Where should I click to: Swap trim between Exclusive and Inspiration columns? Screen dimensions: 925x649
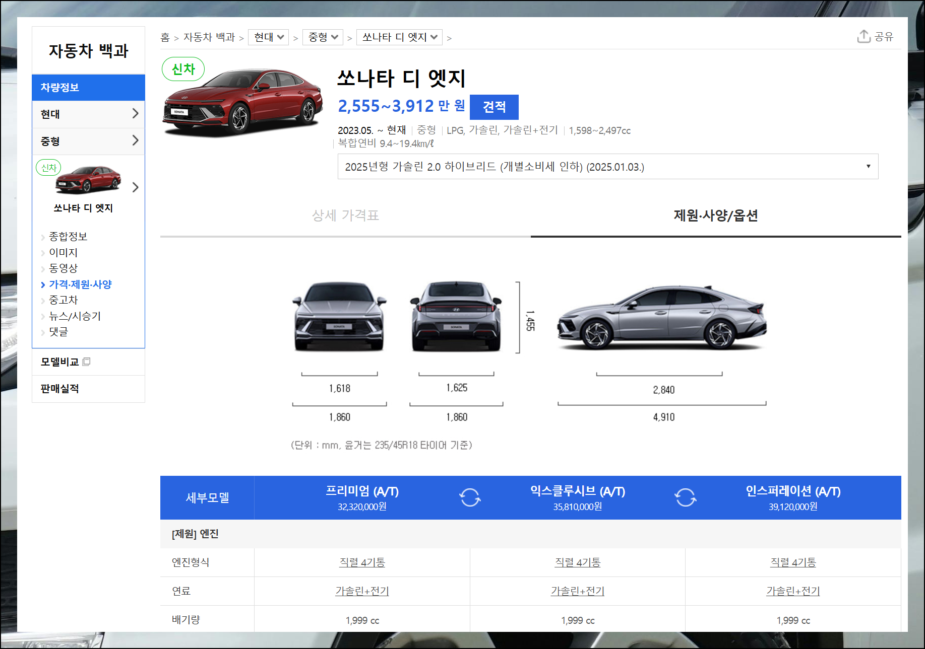[685, 497]
